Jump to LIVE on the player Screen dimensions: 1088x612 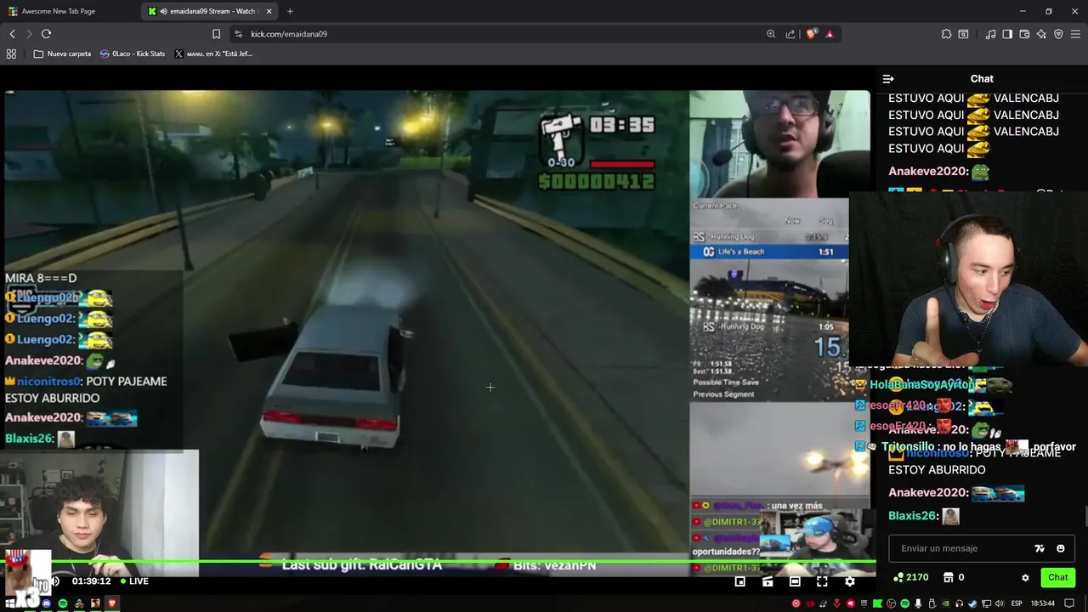pyautogui.click(x=134, y=581)
